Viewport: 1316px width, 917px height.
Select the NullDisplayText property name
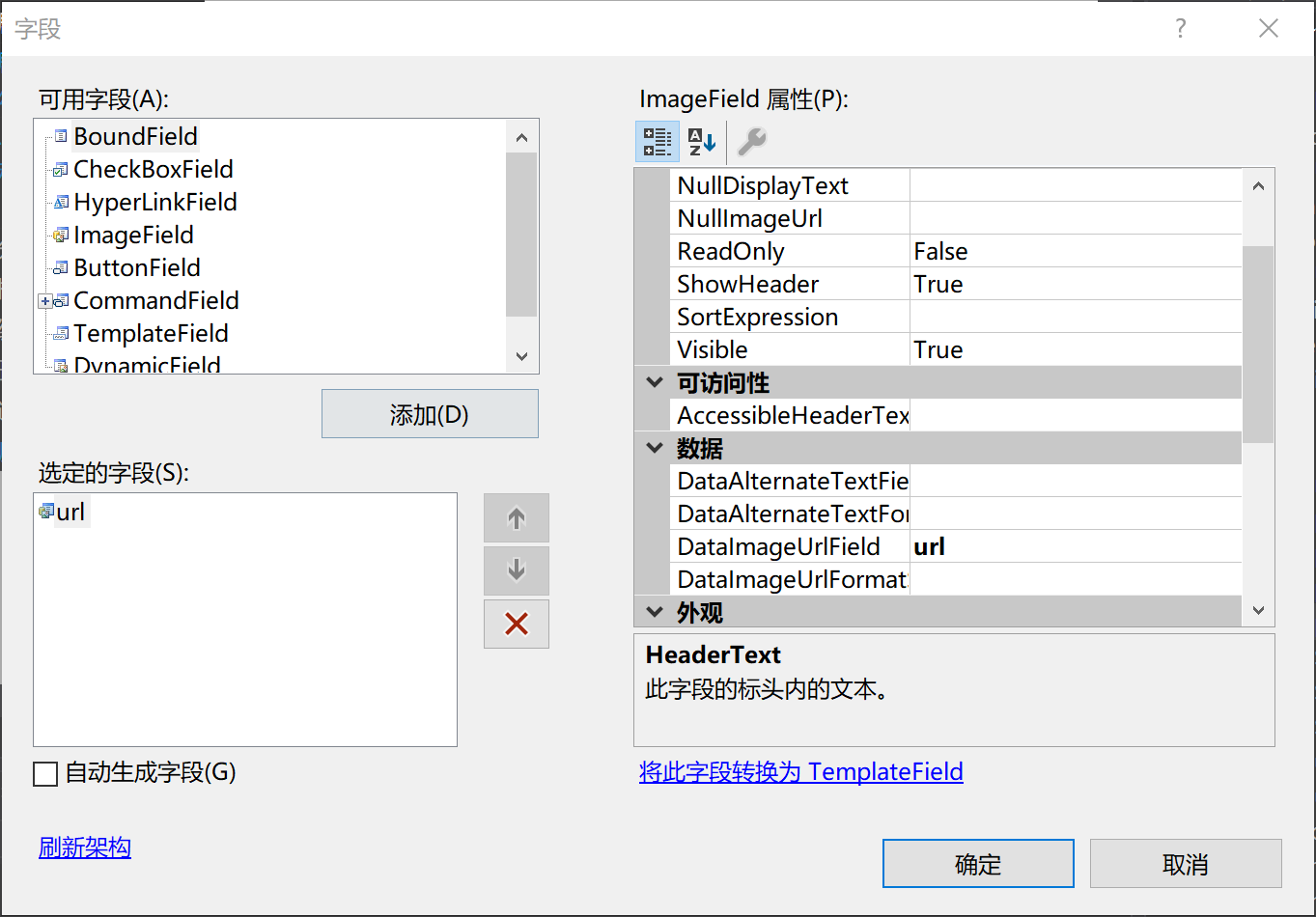pos(763,185)
